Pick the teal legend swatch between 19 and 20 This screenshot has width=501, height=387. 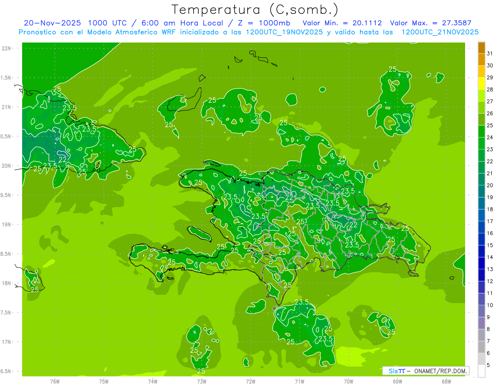pyautogui.click(x=481, y=191)
